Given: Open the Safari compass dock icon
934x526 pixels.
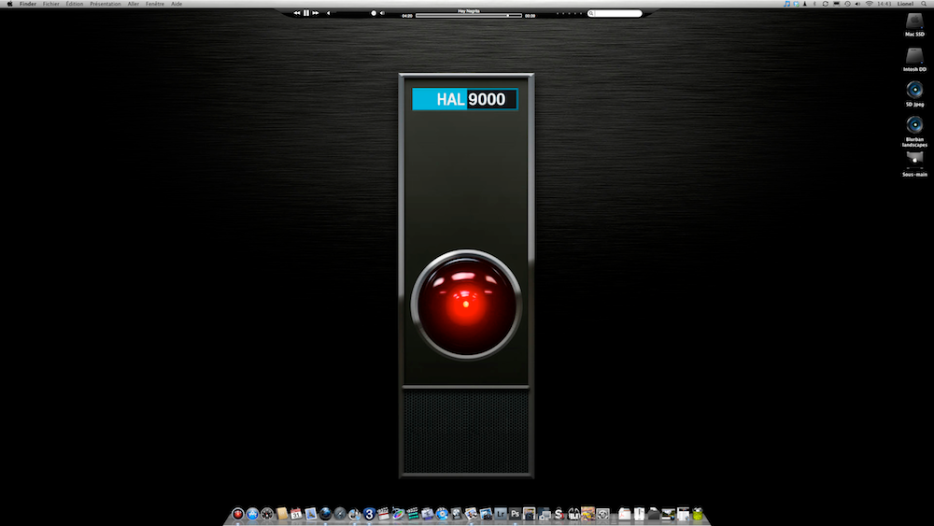Looking at the screenshot, I should click(340, 514).
